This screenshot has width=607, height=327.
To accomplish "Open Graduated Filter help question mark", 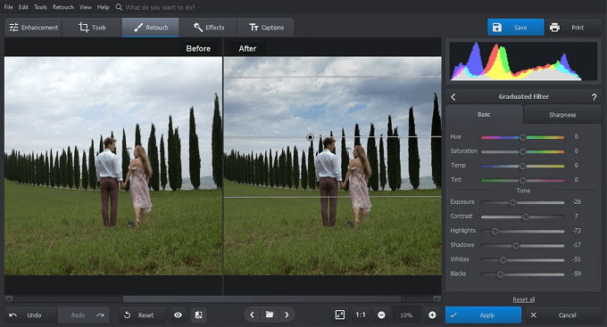I will coord(594,97).
